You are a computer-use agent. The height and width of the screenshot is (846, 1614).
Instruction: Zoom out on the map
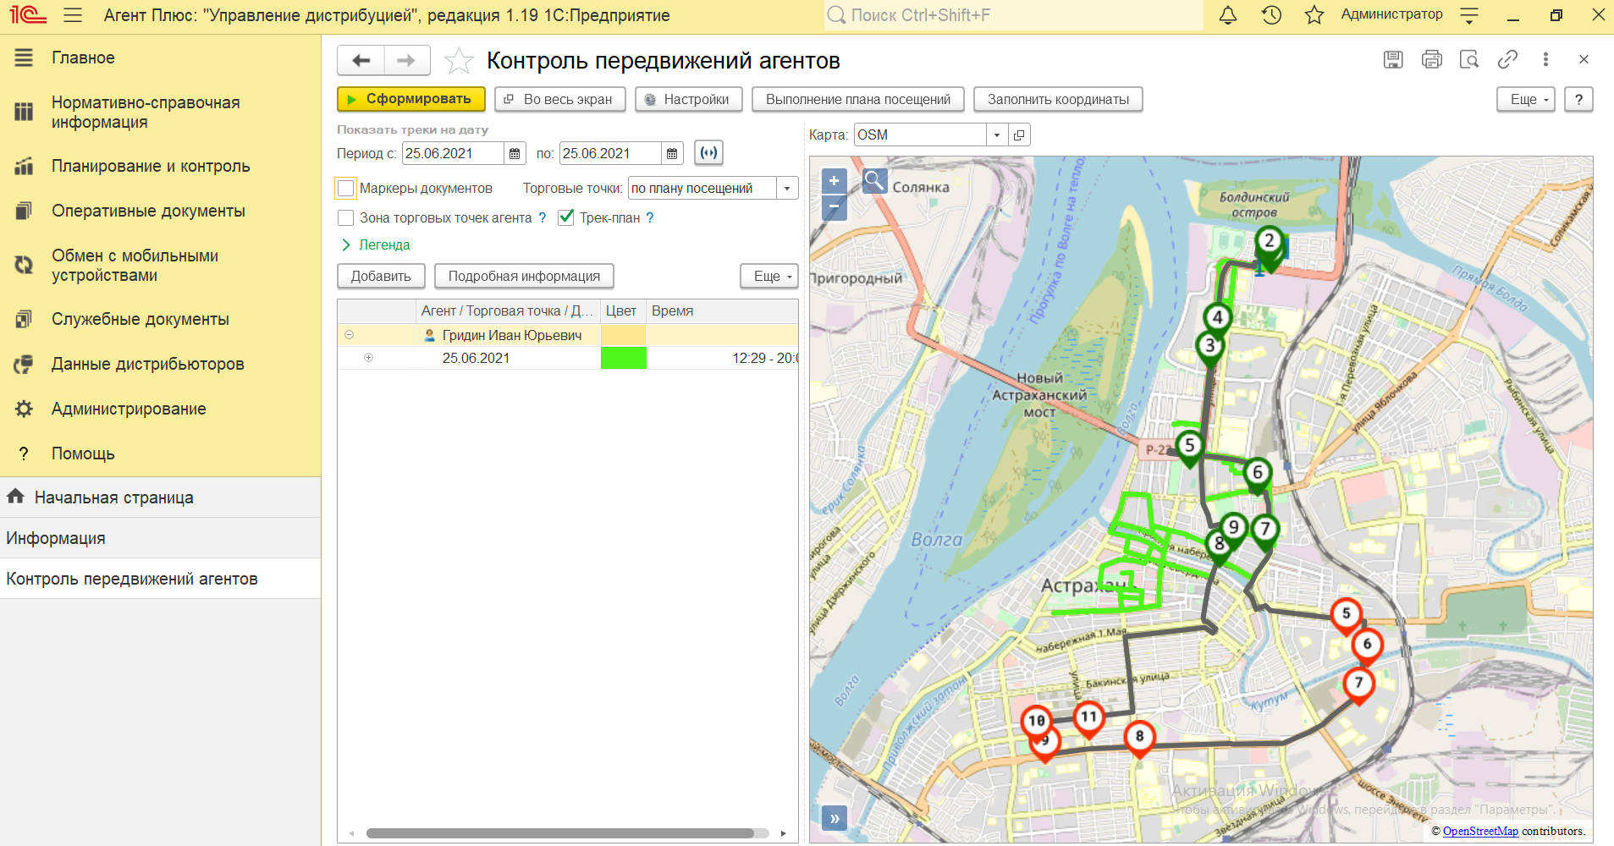834,206
